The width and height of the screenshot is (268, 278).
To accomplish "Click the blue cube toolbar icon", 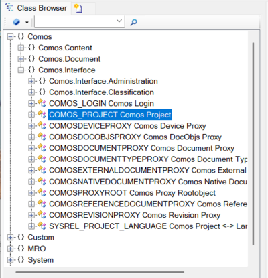I will (16, 22).
